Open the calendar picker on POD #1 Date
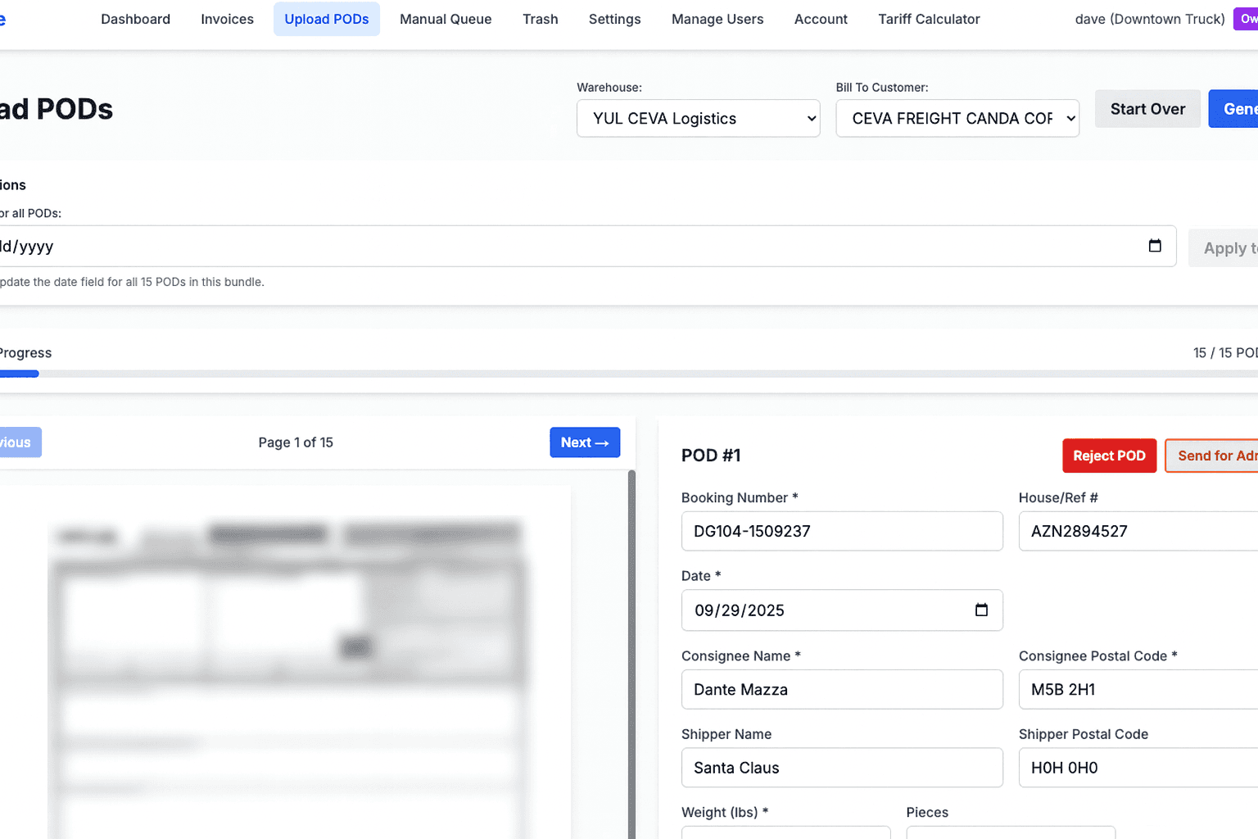The image size is (1258, 839). pos(980,610)
